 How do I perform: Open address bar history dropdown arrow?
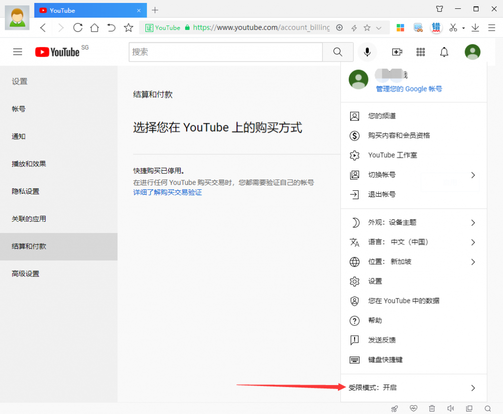coord(379,28)
